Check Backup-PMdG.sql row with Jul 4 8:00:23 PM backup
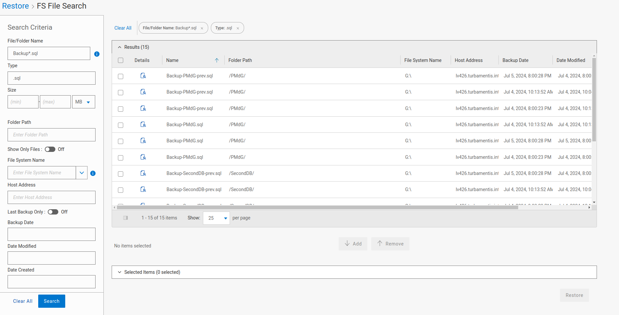619x315 pixels. click(x=121, y=158)
